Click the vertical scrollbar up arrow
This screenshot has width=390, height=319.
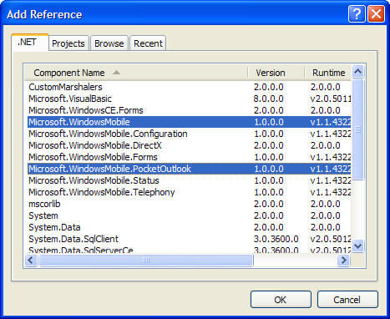357,72
